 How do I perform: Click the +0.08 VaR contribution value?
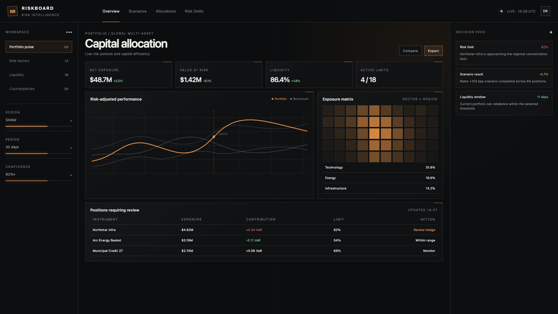click(254, 251)
